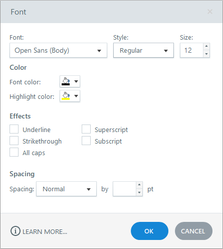
Task: Click the spacing 'by' value field
Action: coord(124,189)
